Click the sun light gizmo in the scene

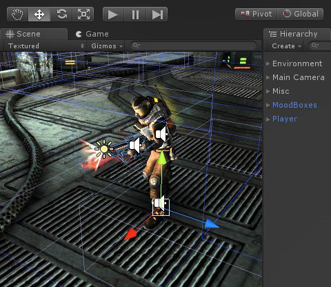pyautogui.click(x=104, y=149)
